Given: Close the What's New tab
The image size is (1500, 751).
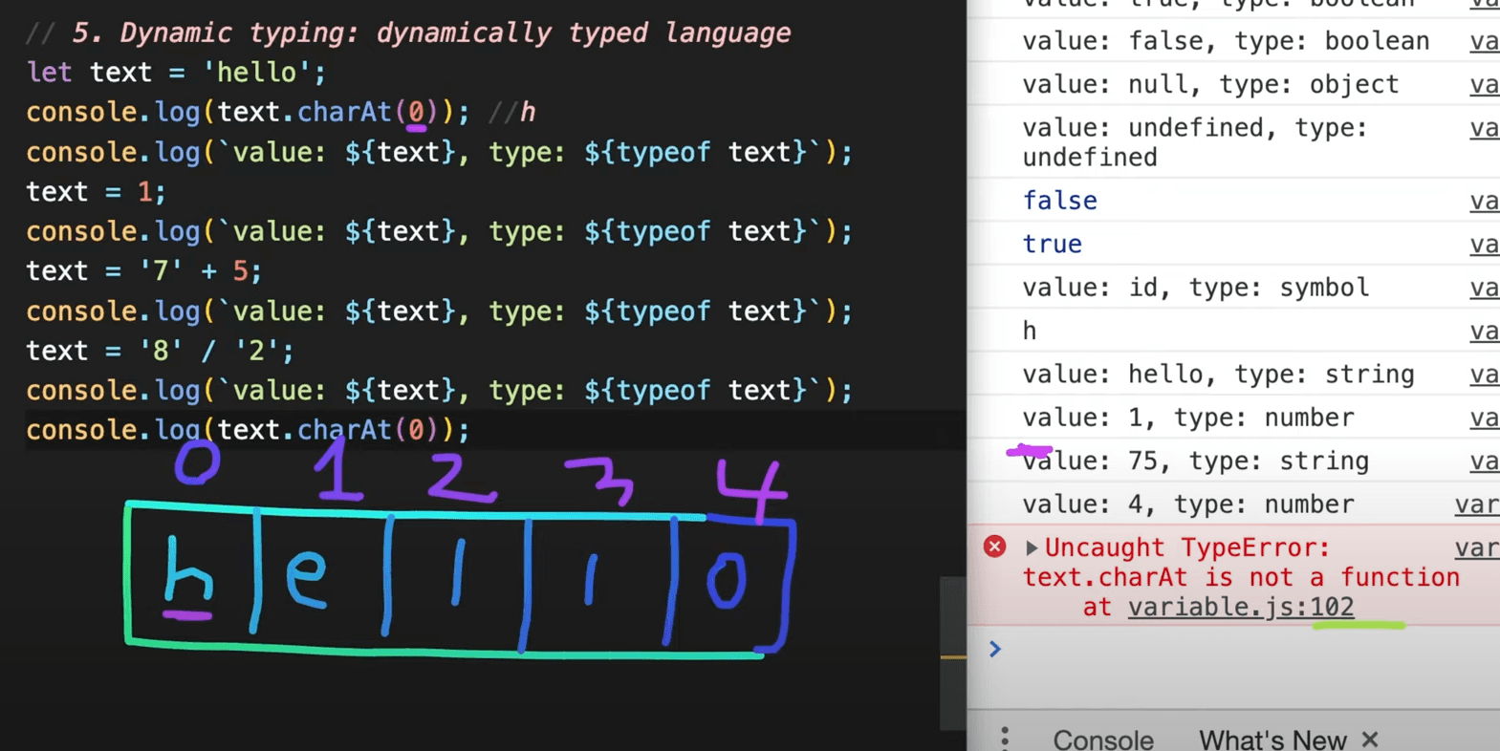Looking at the screenshot, I should 1370,739.
